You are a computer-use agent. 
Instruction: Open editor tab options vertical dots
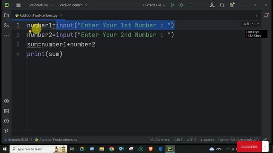(256, 15)
